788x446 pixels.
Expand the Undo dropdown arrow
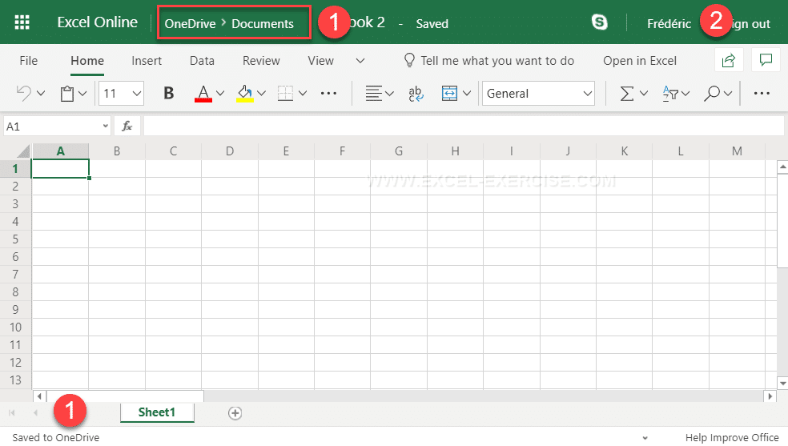41,94
